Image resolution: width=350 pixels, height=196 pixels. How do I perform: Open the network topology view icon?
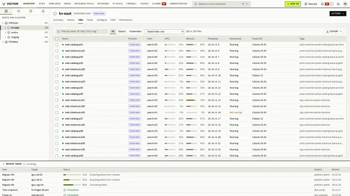(43, 11)
